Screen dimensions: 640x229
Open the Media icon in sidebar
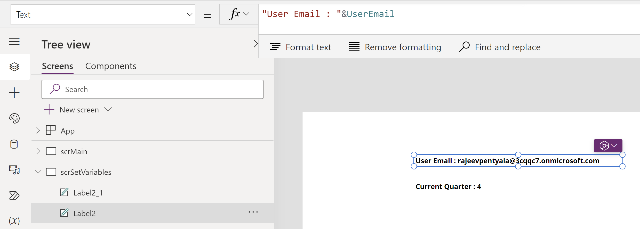coord(14,170)
